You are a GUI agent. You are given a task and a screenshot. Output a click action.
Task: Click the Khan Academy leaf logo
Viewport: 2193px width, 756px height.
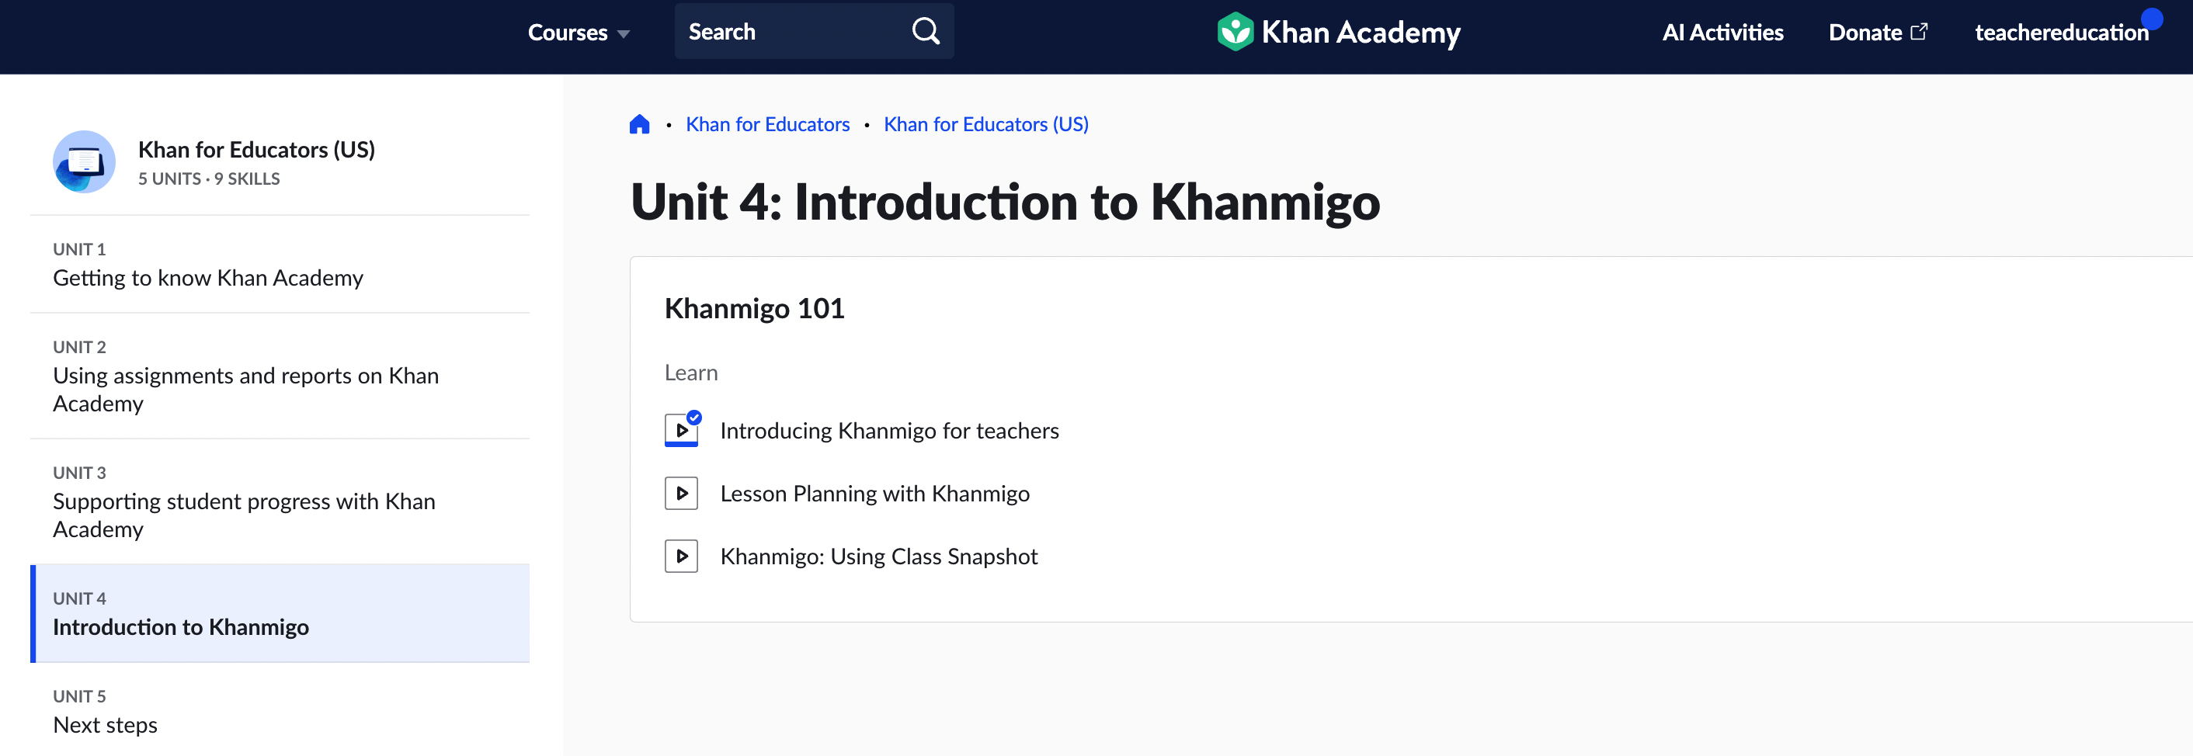click(x=1235, y=32)
